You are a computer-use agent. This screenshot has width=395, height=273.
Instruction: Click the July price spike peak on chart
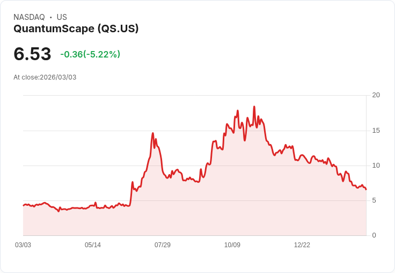pos(153,133)
